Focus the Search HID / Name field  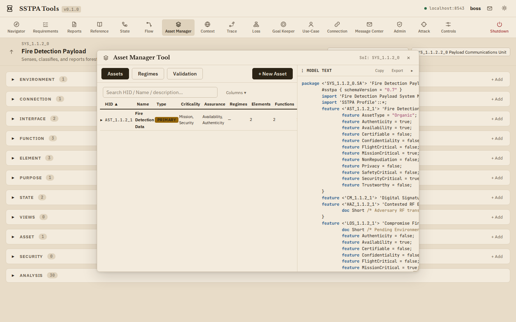pyautogui.click(x=160, y=92)
